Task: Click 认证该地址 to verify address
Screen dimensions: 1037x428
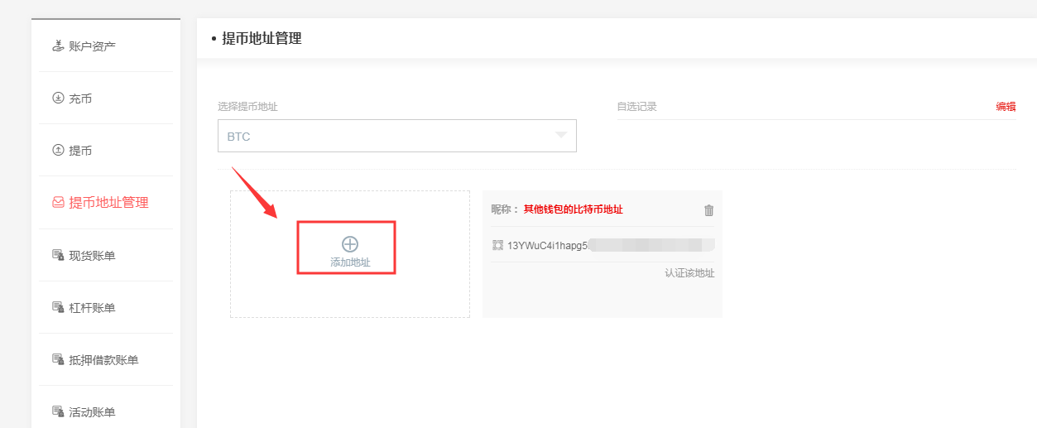Action: (689, 273)
